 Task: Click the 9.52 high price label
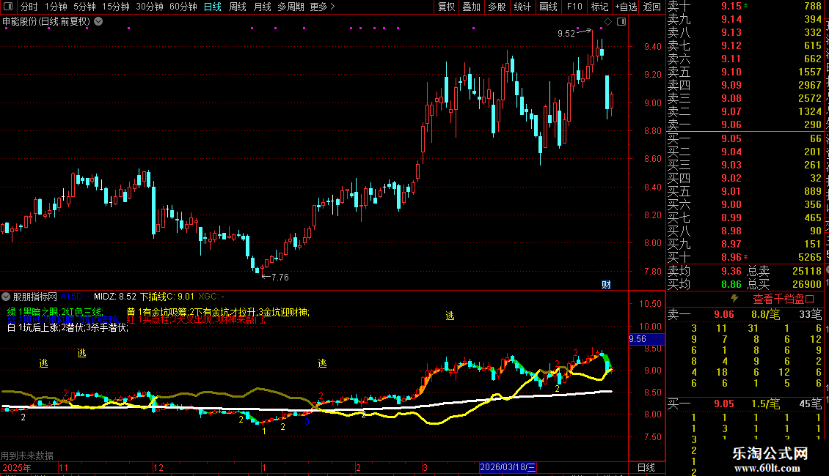click(566, 33)
